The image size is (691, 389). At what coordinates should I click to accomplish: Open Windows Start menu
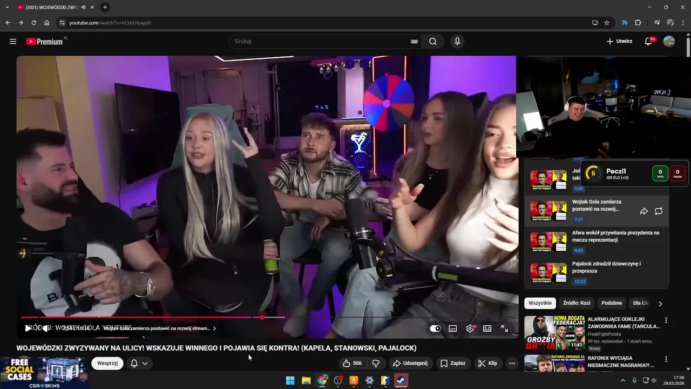pos(290,380)
